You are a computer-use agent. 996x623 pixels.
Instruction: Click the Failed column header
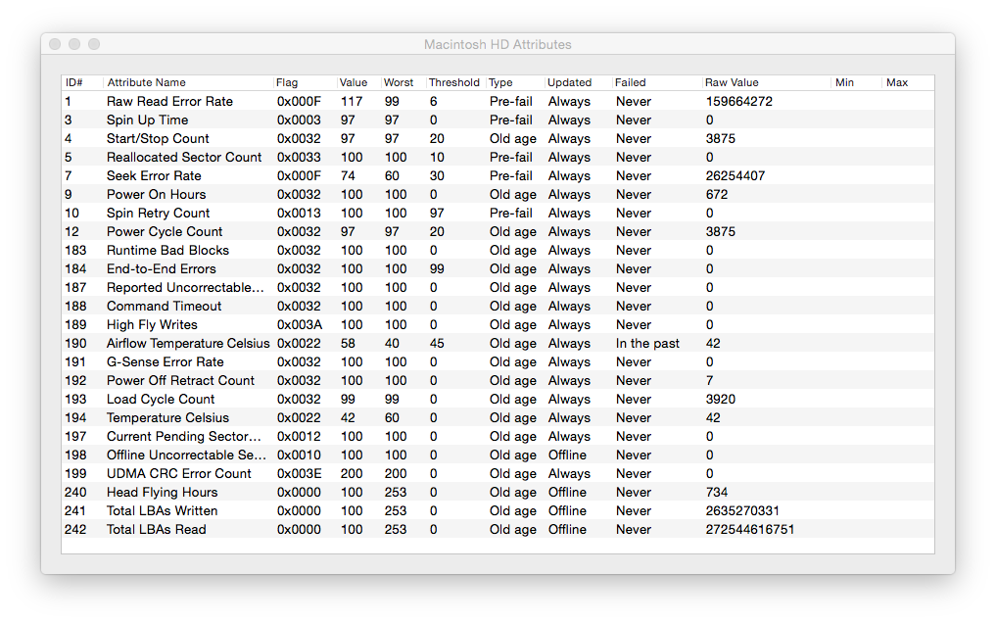[x=657, y=82]
